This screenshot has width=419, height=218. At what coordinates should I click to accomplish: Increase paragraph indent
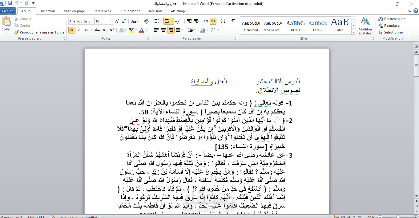[196, 21]
